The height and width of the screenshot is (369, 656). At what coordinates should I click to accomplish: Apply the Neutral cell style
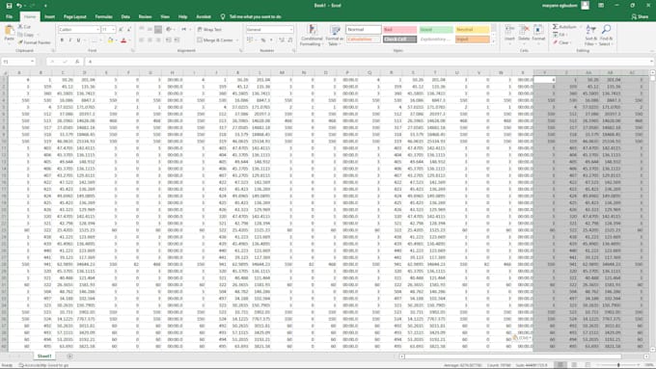click(473, 30)
